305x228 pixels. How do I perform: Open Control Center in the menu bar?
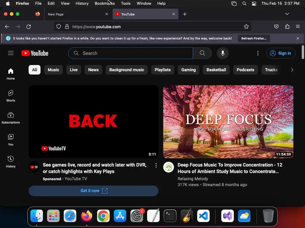tap(254, 4)
